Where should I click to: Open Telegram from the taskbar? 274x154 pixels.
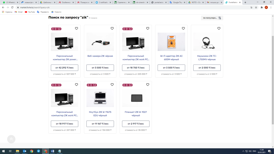pyautogui.click(x=39, y=151)
